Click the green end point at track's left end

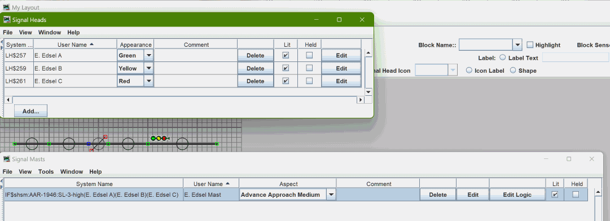[15, 144]
